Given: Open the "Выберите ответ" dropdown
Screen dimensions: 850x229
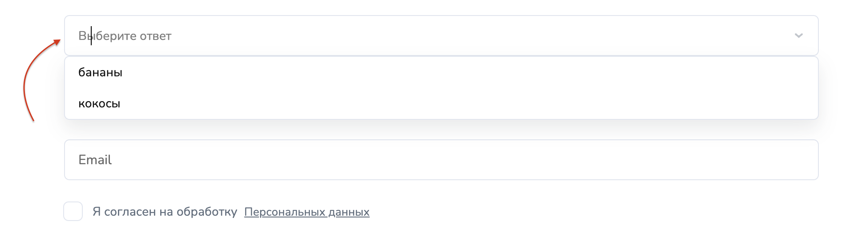Looking at the screenshot, I should [x=441, y=36].
